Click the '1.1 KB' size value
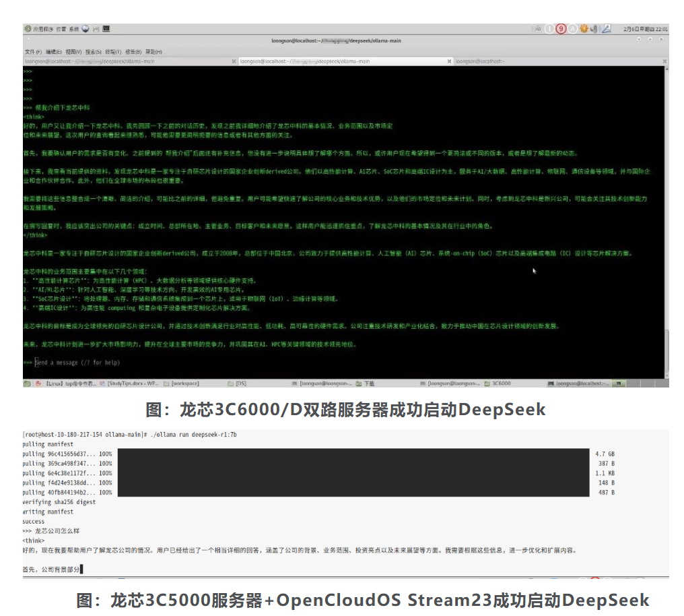 pos(605,473)
